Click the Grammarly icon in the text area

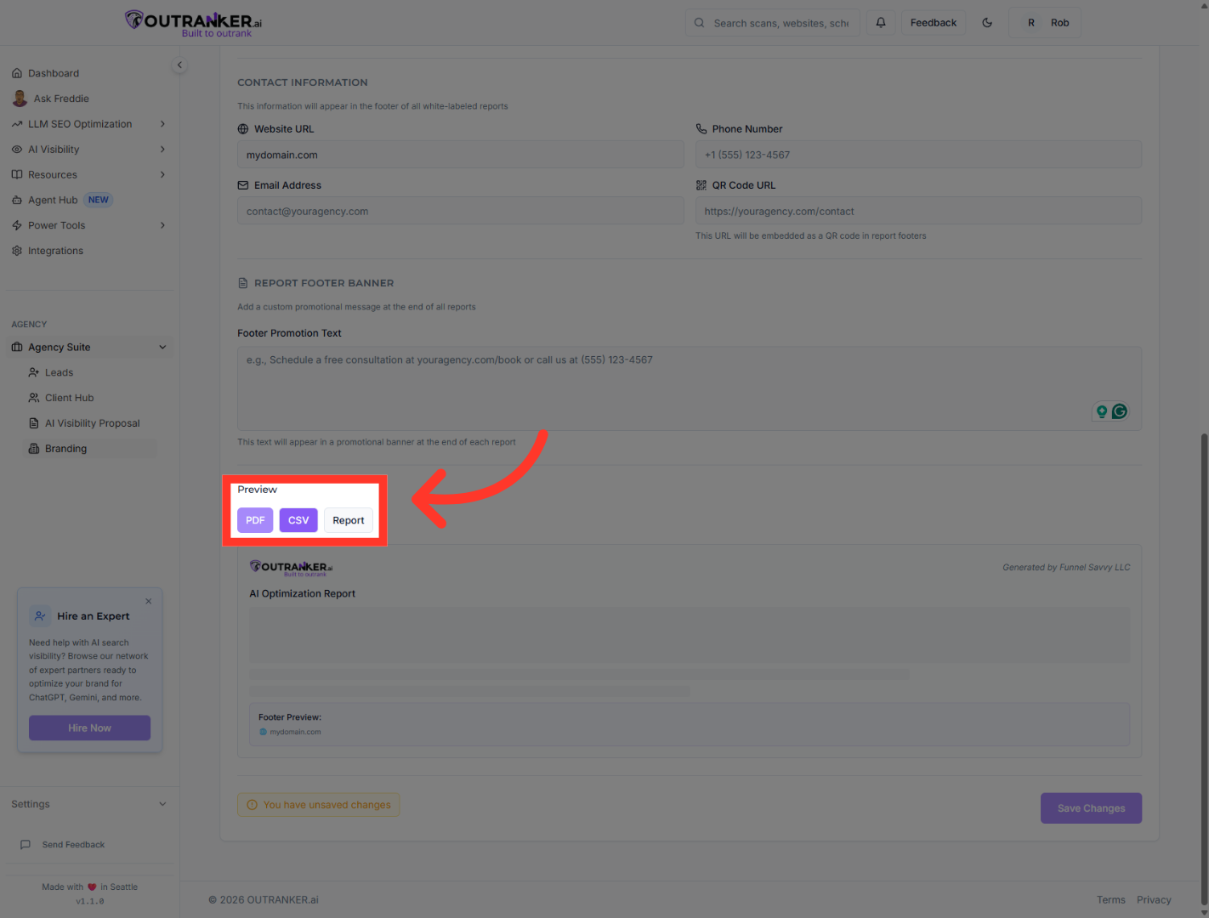click(1120, 411)
